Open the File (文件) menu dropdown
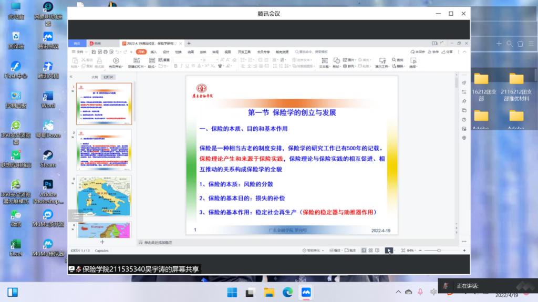The image size is (538, 302). point(79,52)
